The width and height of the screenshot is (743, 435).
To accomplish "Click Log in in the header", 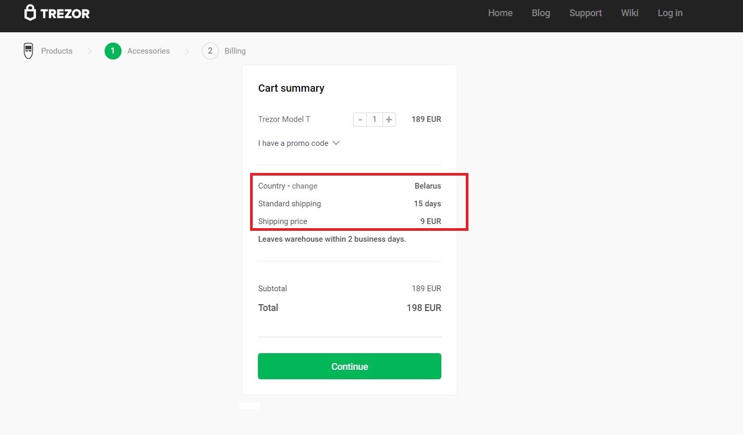I will coord(670,13).
